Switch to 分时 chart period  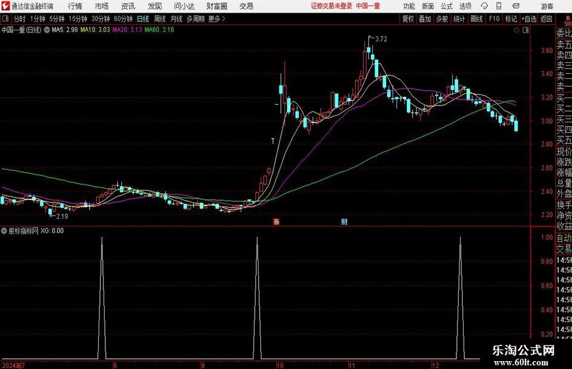tap(20, 19)
